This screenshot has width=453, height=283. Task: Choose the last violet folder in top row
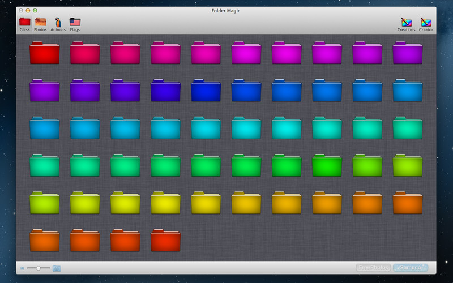(408, 53)
